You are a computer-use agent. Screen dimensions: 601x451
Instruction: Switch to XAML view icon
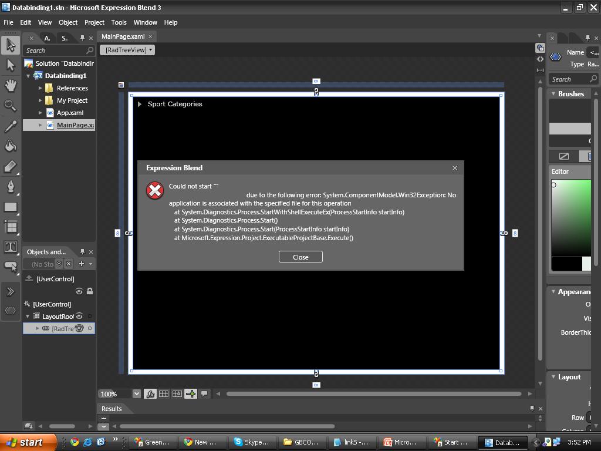pos(540,59)
